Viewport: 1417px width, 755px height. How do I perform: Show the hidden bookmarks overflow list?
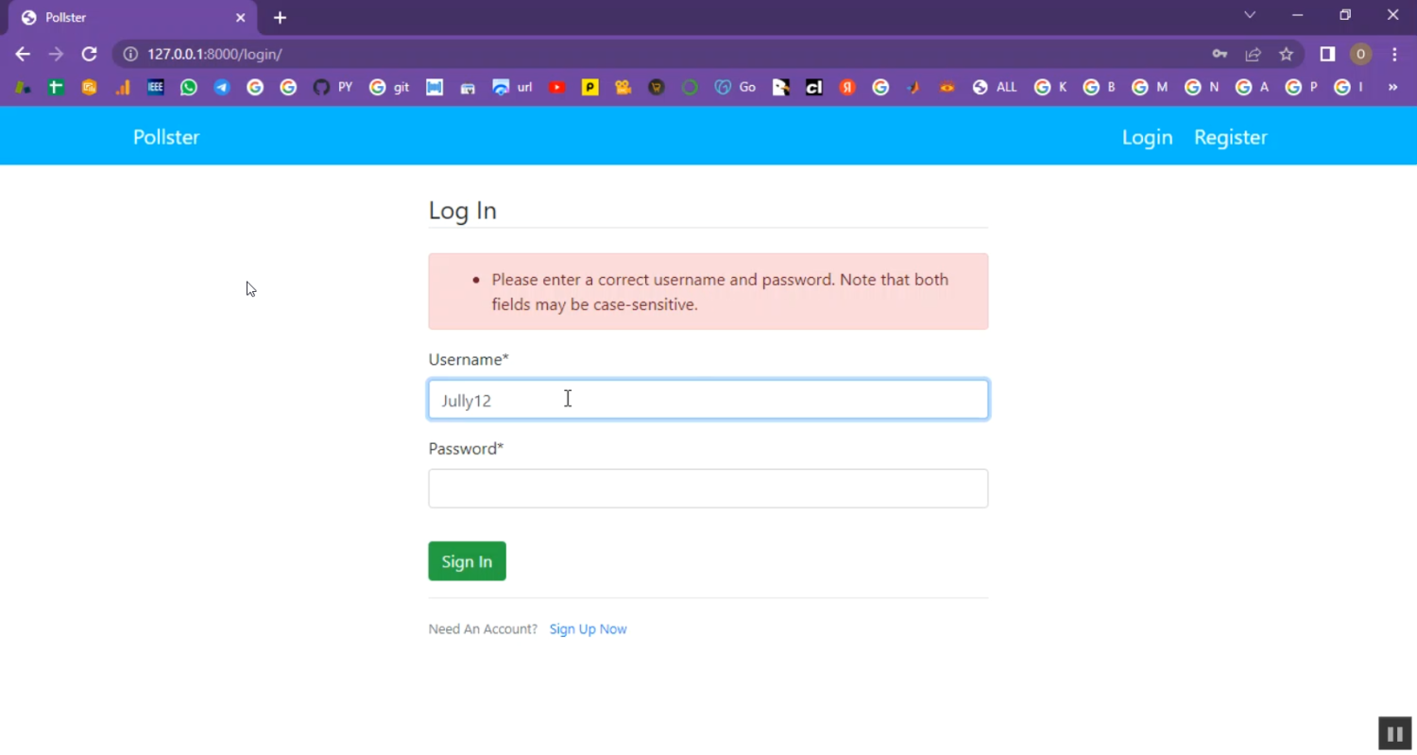1392,87
